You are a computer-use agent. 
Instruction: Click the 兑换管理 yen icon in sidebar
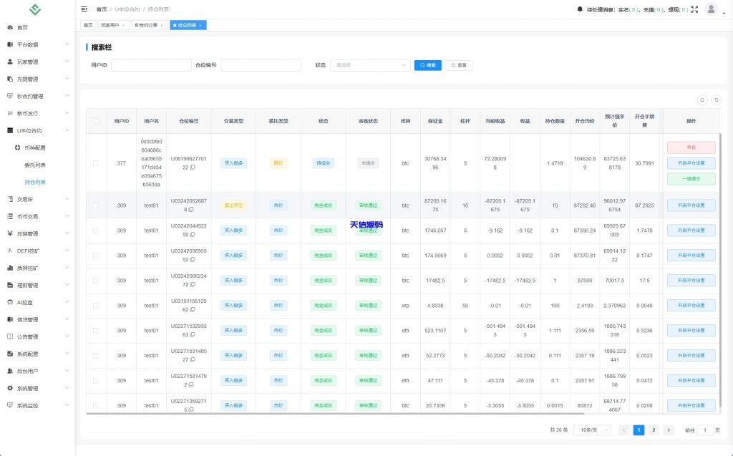pos(10,233)
